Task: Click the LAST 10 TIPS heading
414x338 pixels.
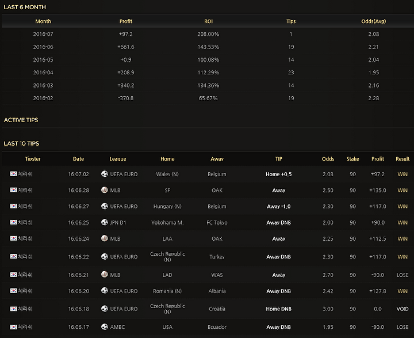Action: (21, 143)
